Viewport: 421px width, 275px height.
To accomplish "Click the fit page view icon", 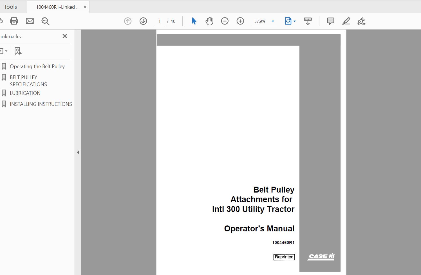I will tap(288, 21).
